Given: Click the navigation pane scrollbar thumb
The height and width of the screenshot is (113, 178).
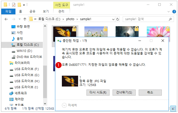Looking at the screenshot, I should tap(45, 82).
